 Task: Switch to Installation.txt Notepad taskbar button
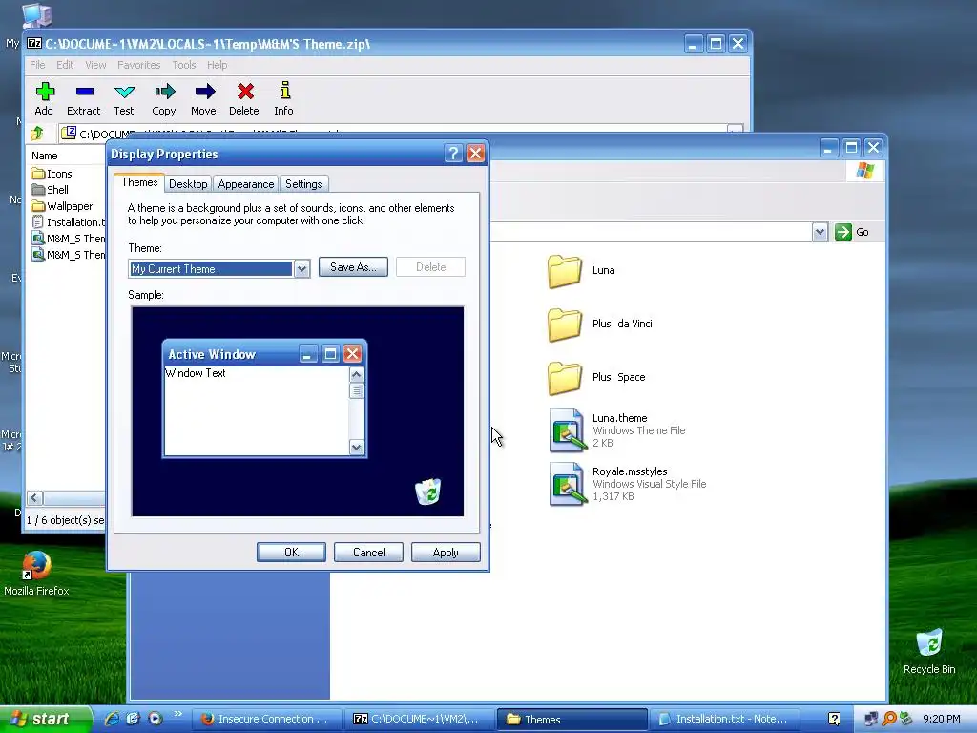(x=724, y=719)
